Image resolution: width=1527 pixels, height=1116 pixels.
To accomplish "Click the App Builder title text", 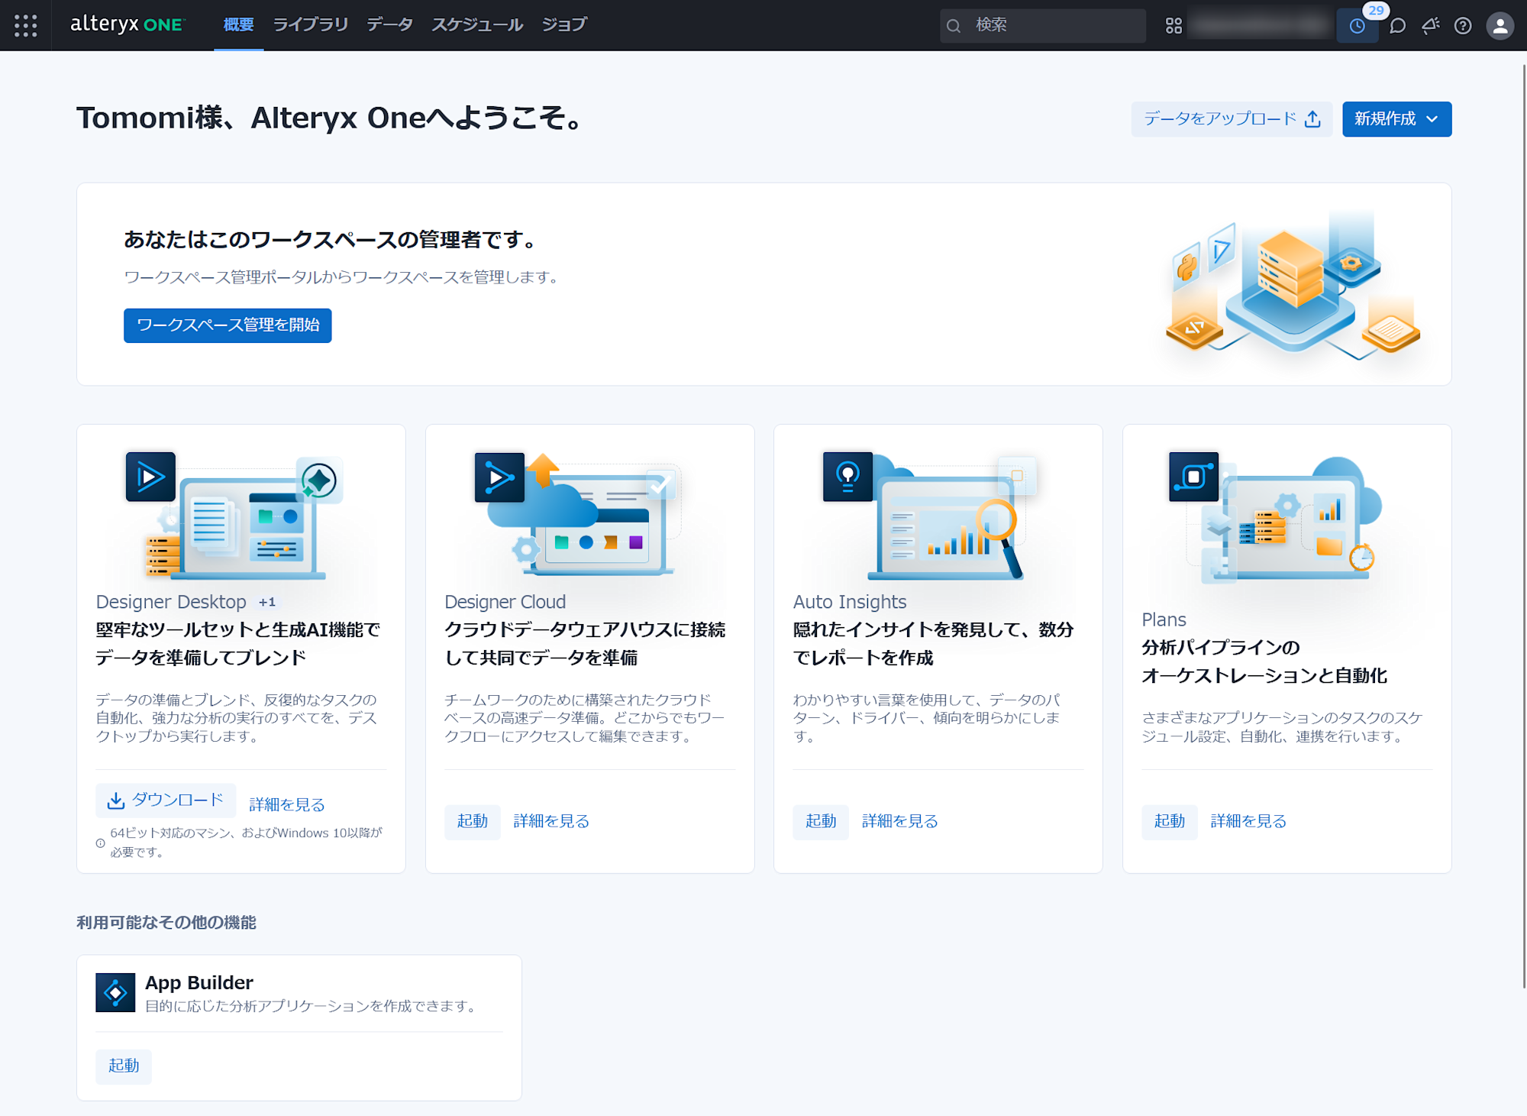I will pos(199,982).
